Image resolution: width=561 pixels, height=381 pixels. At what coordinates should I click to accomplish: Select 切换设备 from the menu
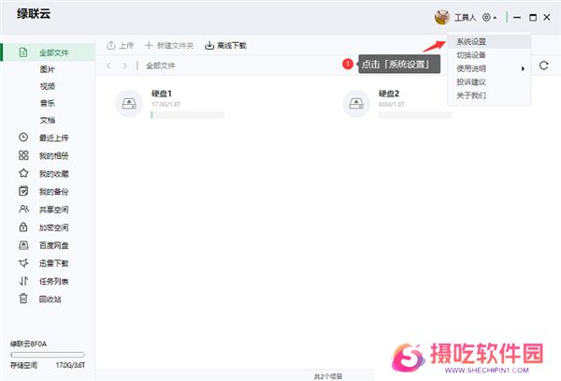[489, 55]
